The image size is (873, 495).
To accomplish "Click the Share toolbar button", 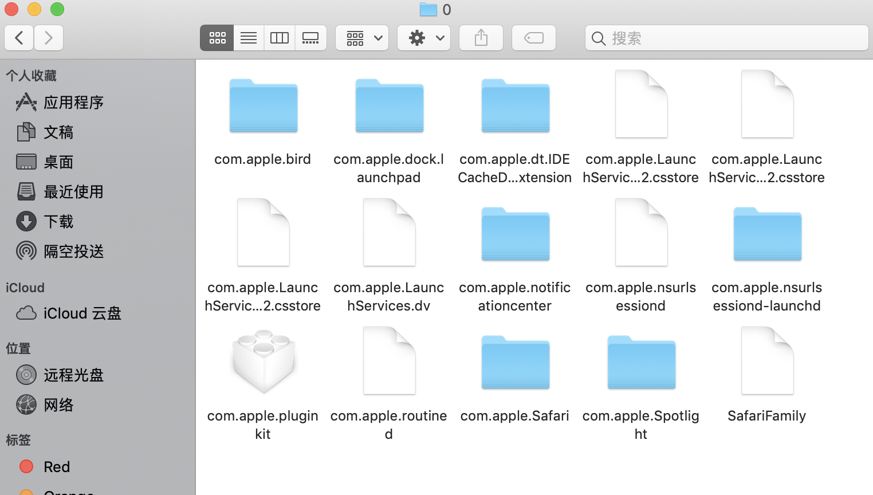I will point(481,38).
